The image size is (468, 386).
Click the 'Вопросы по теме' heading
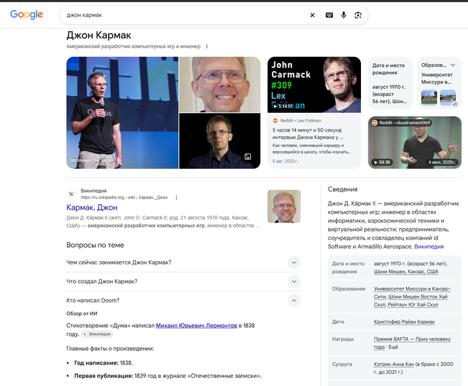coord(95,245)
